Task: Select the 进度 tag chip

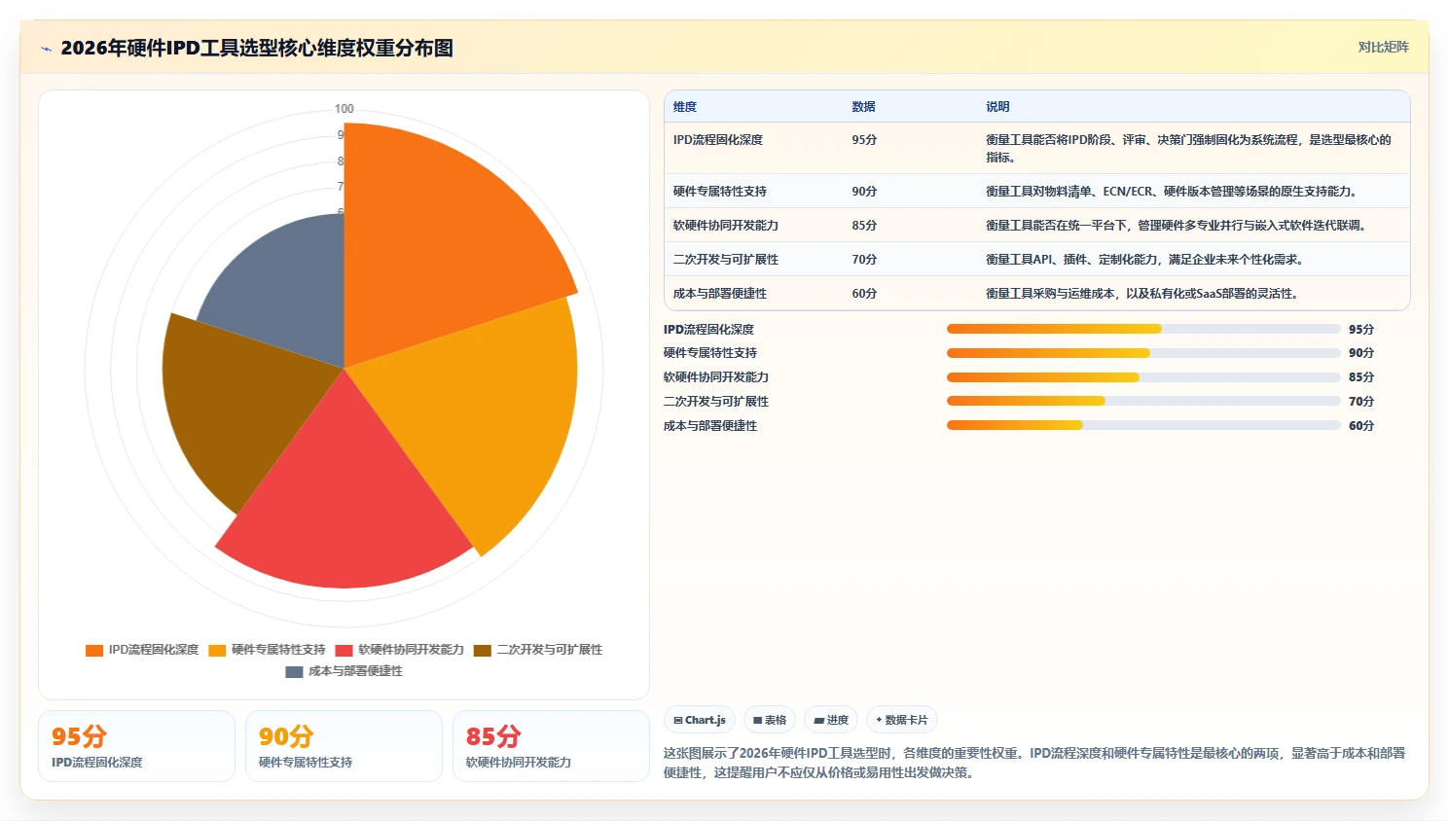Action: pos(831,720)
